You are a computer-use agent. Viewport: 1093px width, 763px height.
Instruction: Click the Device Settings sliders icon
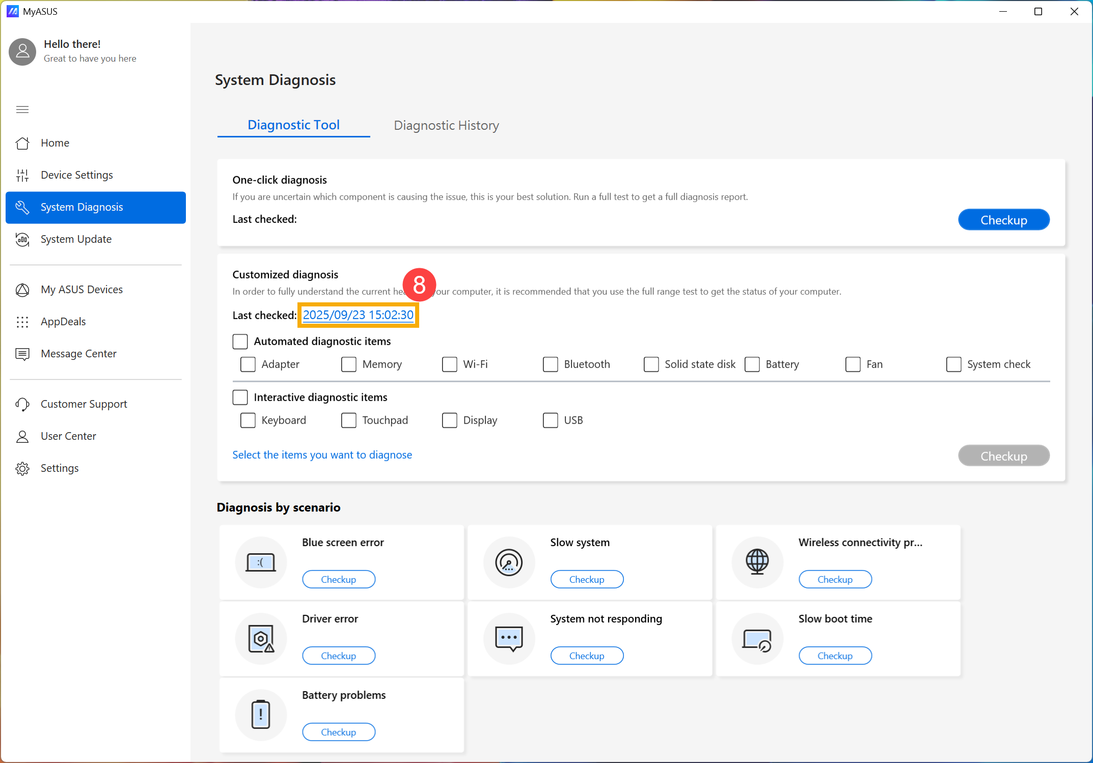[22, 175]
